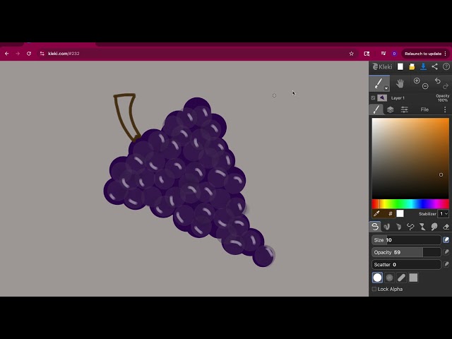View site information icon in address bar
452x339 pixels.
point(42,54)
